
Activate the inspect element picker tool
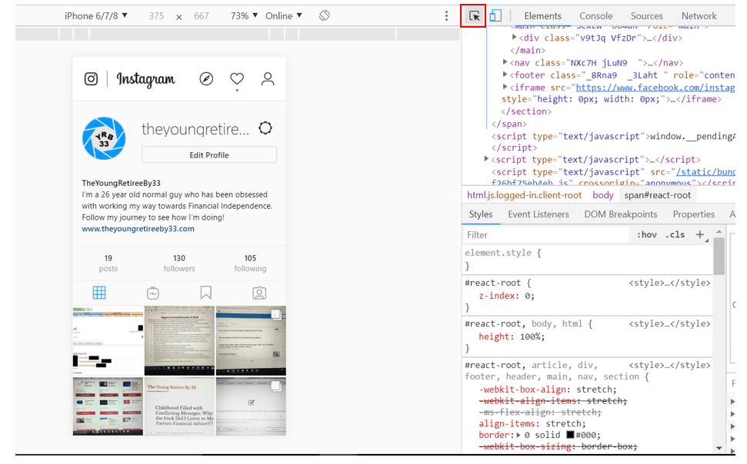coord(474,15)
